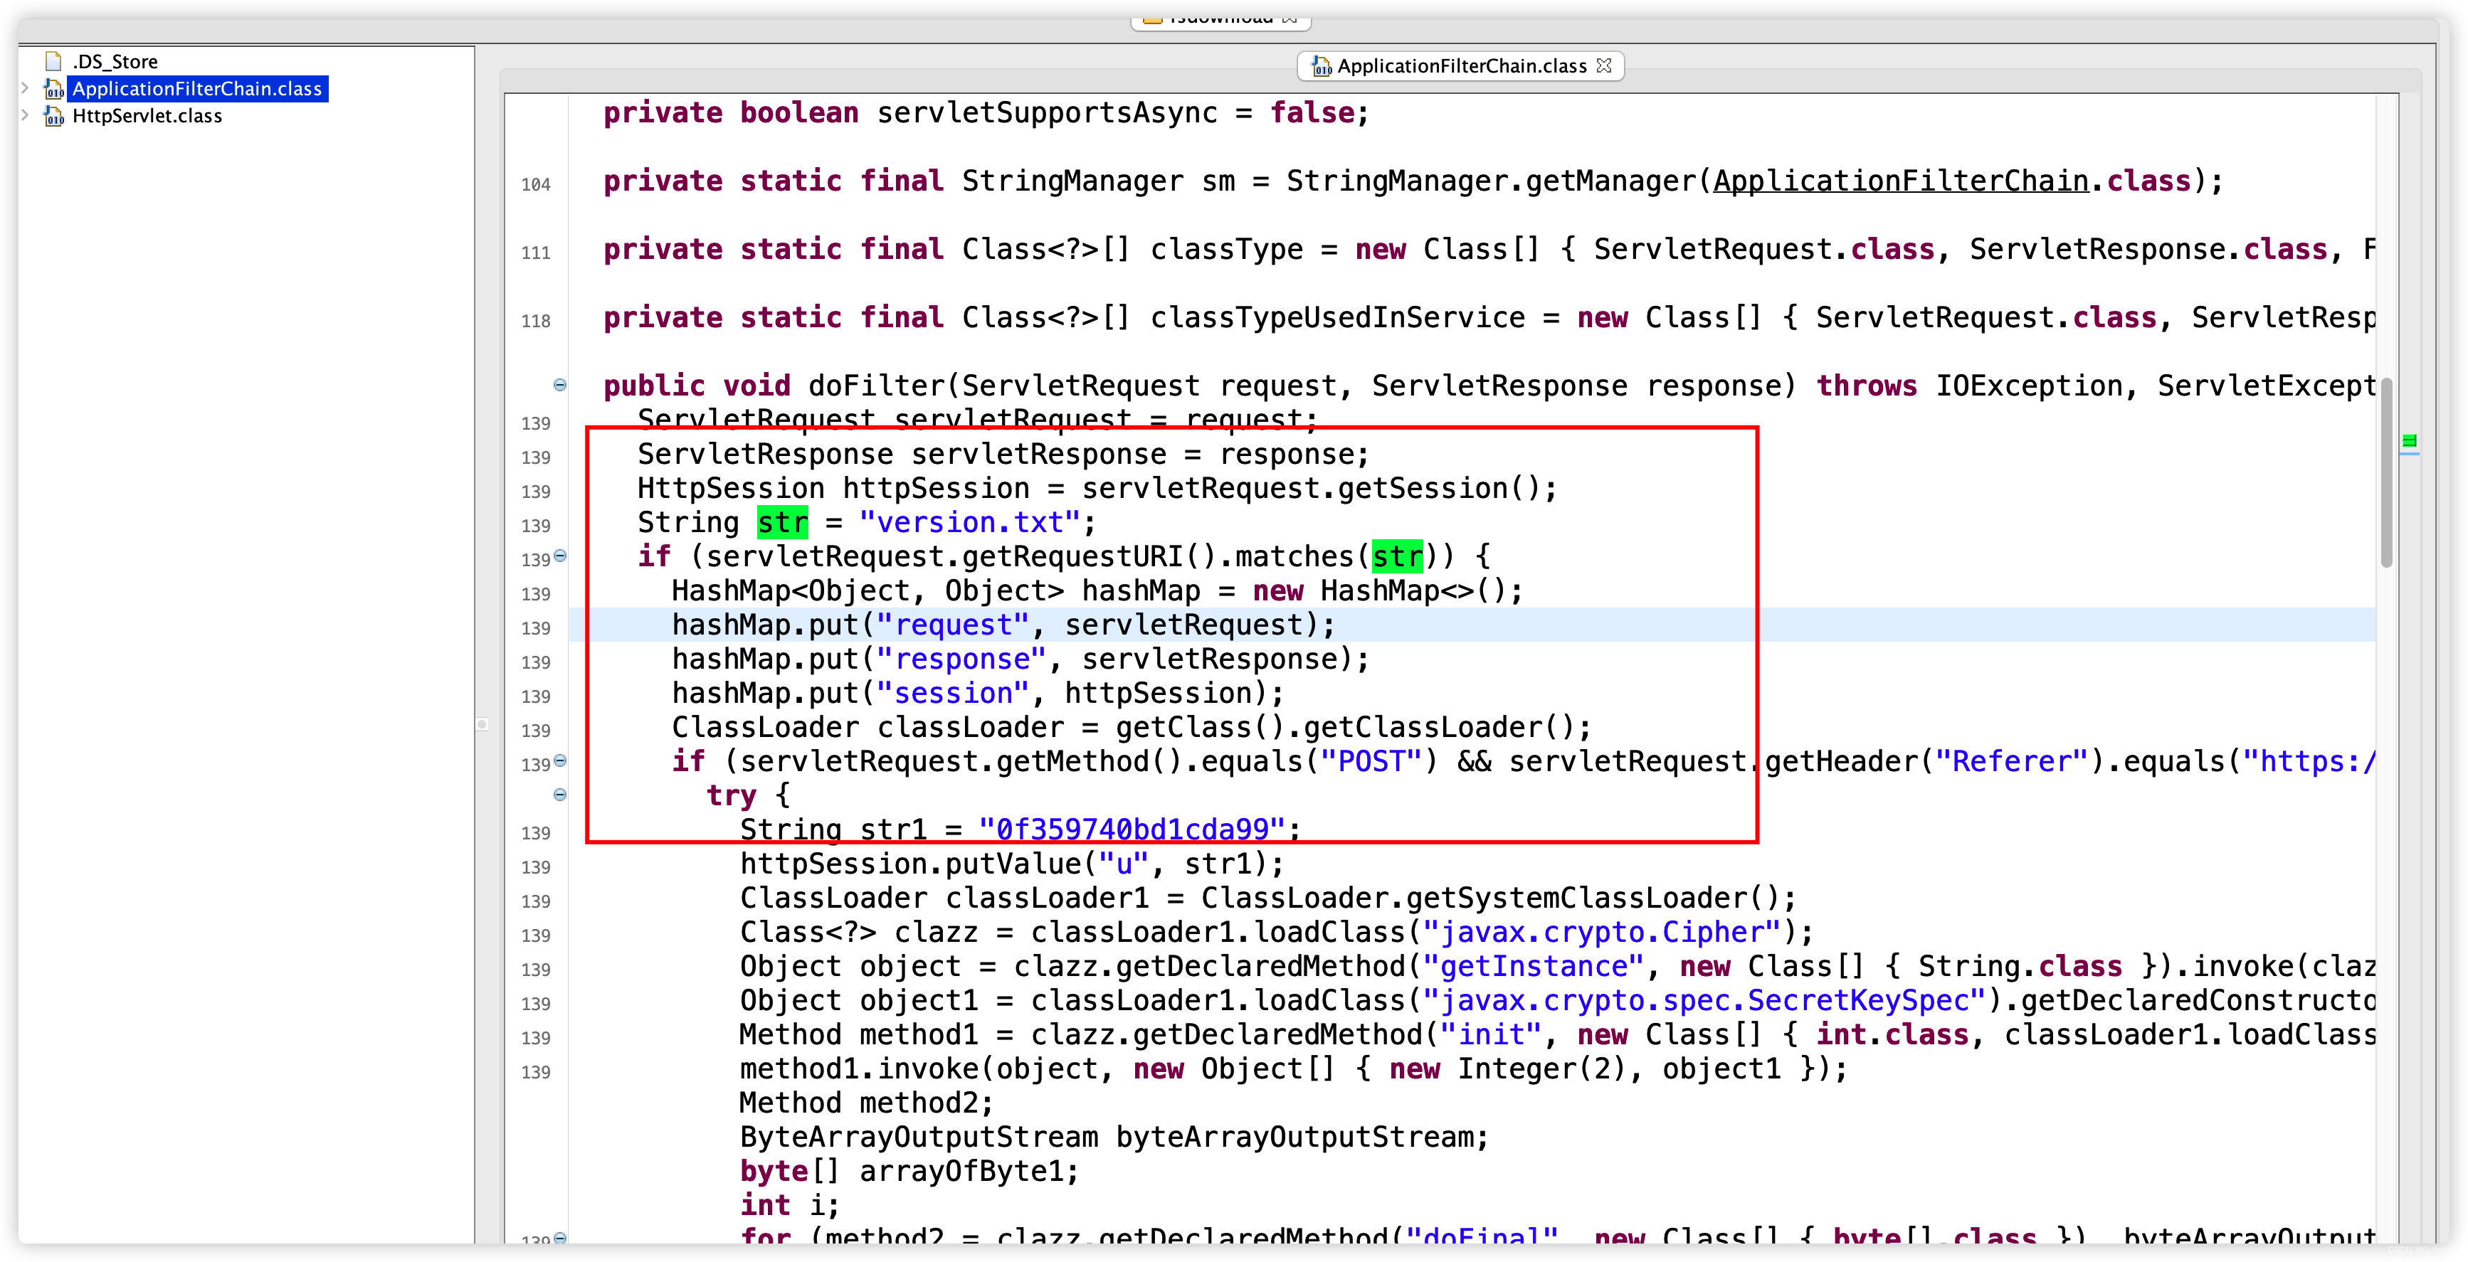Click httpSession.putValue("u", str1) line
Viewport: 2468px width, 1262px height.
(1012, 864)
